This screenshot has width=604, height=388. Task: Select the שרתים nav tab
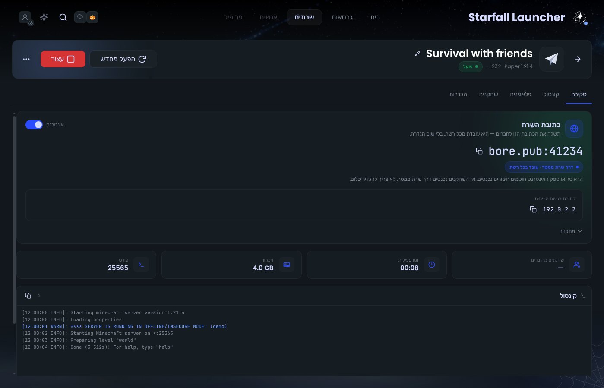click(x=304, y=17)
